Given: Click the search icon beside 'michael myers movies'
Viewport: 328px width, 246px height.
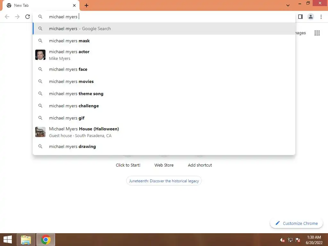Looking at the screenshot, I should pyautogui.click(x=40, y=81).
